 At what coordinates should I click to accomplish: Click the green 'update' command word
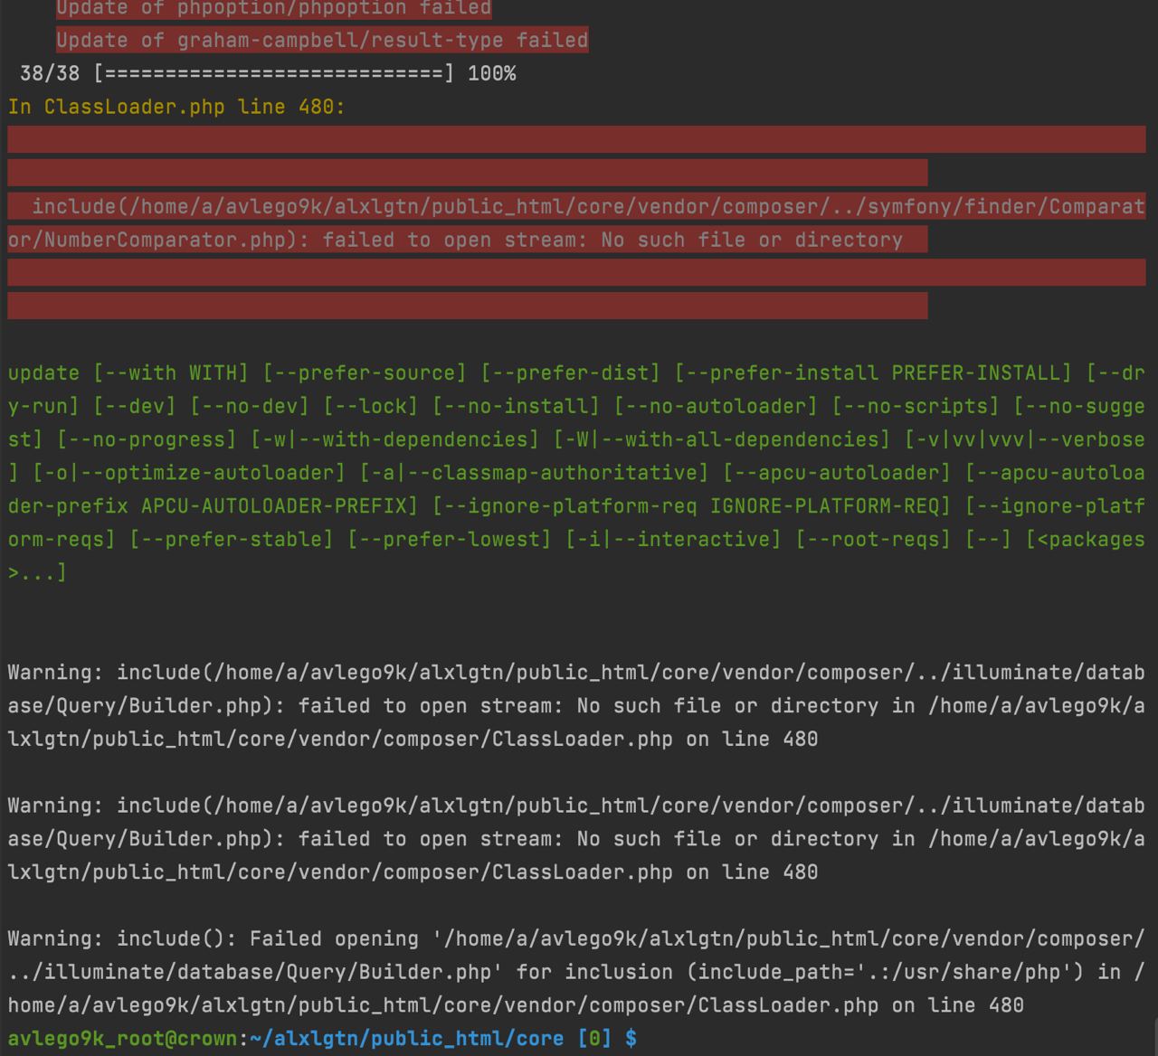(43, 372)
